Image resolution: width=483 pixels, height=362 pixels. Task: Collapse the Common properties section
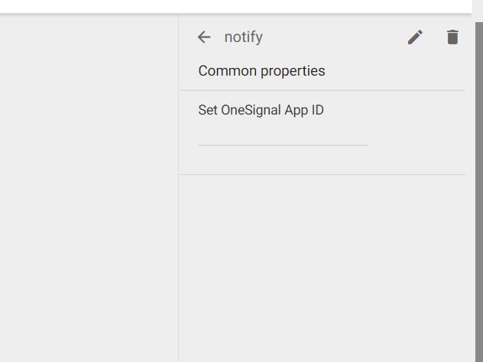(261, 71)
